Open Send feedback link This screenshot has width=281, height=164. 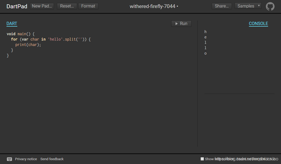coord(52,159)
